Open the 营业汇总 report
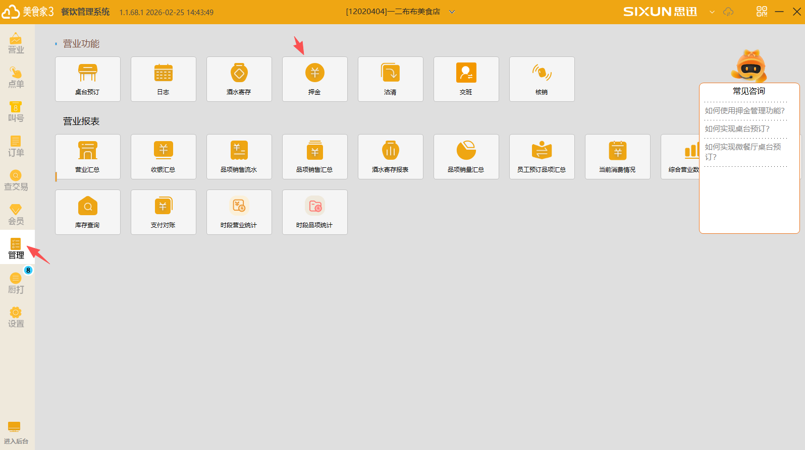 pyautogui.click(x=87, y=157)
